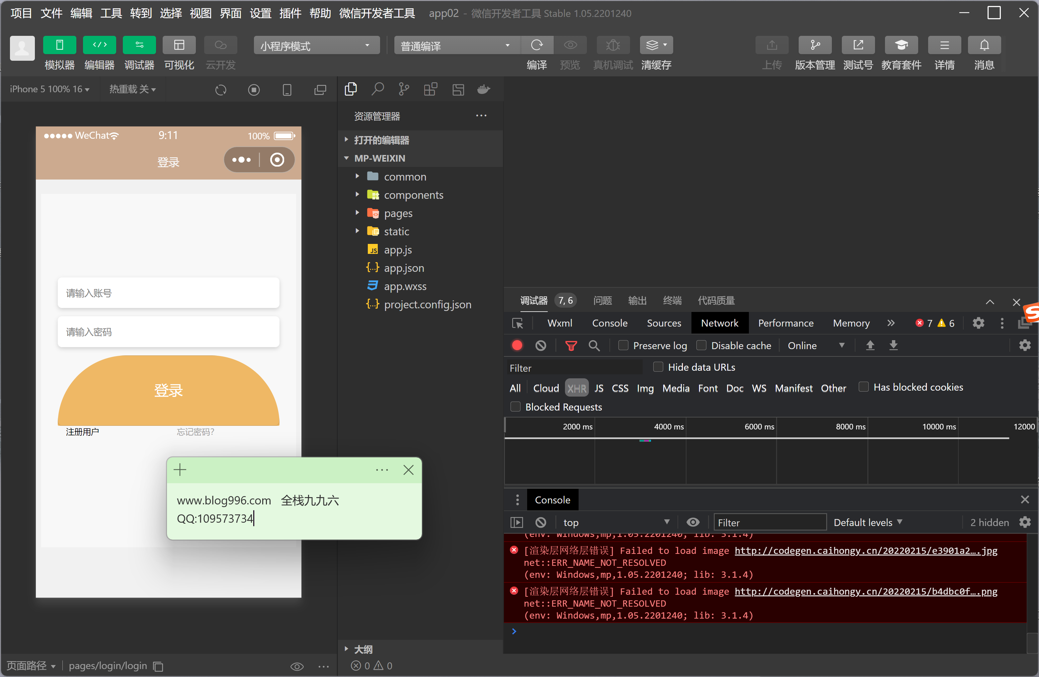
Task: Enable Disable cache checkbox
Action: coord(701,346)
